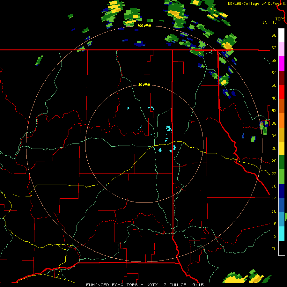Click the 26 scale value
287x287 pixels.
[x=274, y=161]
